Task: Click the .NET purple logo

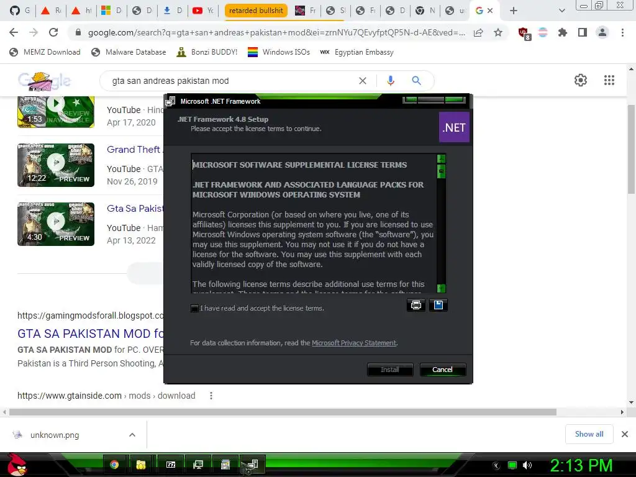Action: click(454, 127)
